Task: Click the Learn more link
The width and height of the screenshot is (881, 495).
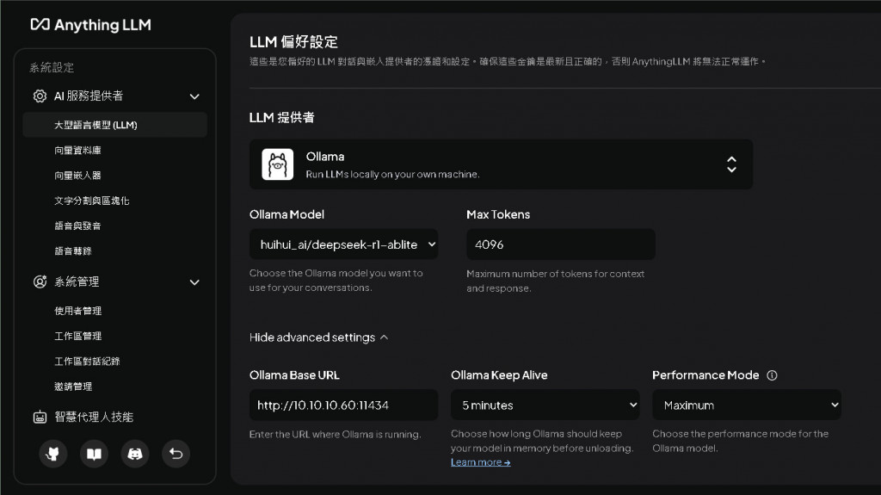Action: pos(480,462)
